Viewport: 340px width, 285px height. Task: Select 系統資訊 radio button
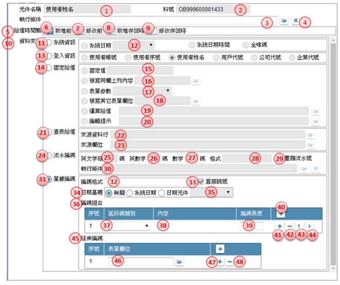[49, 42]
